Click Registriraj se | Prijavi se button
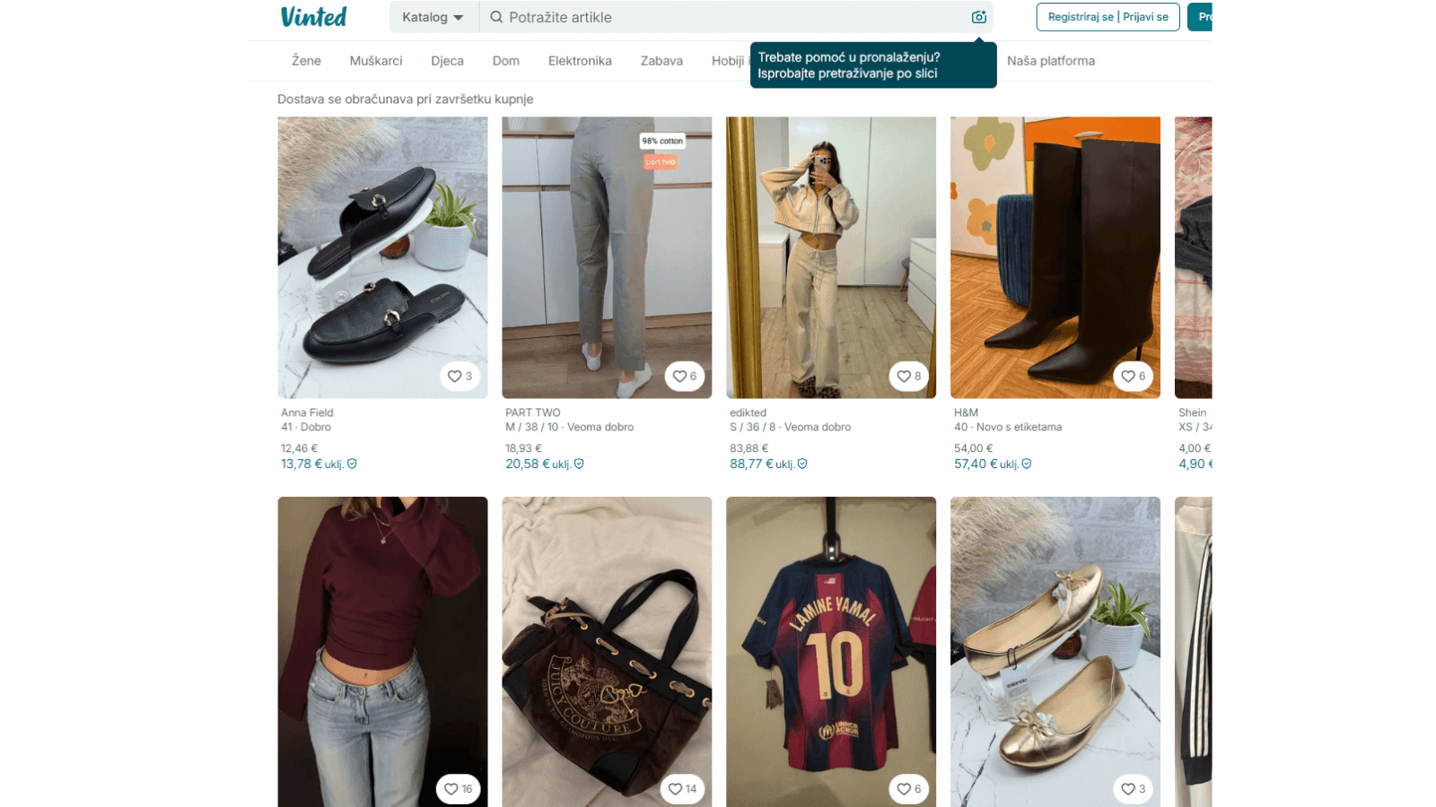The image size is (1436, 807). (x=1108, y=17)
